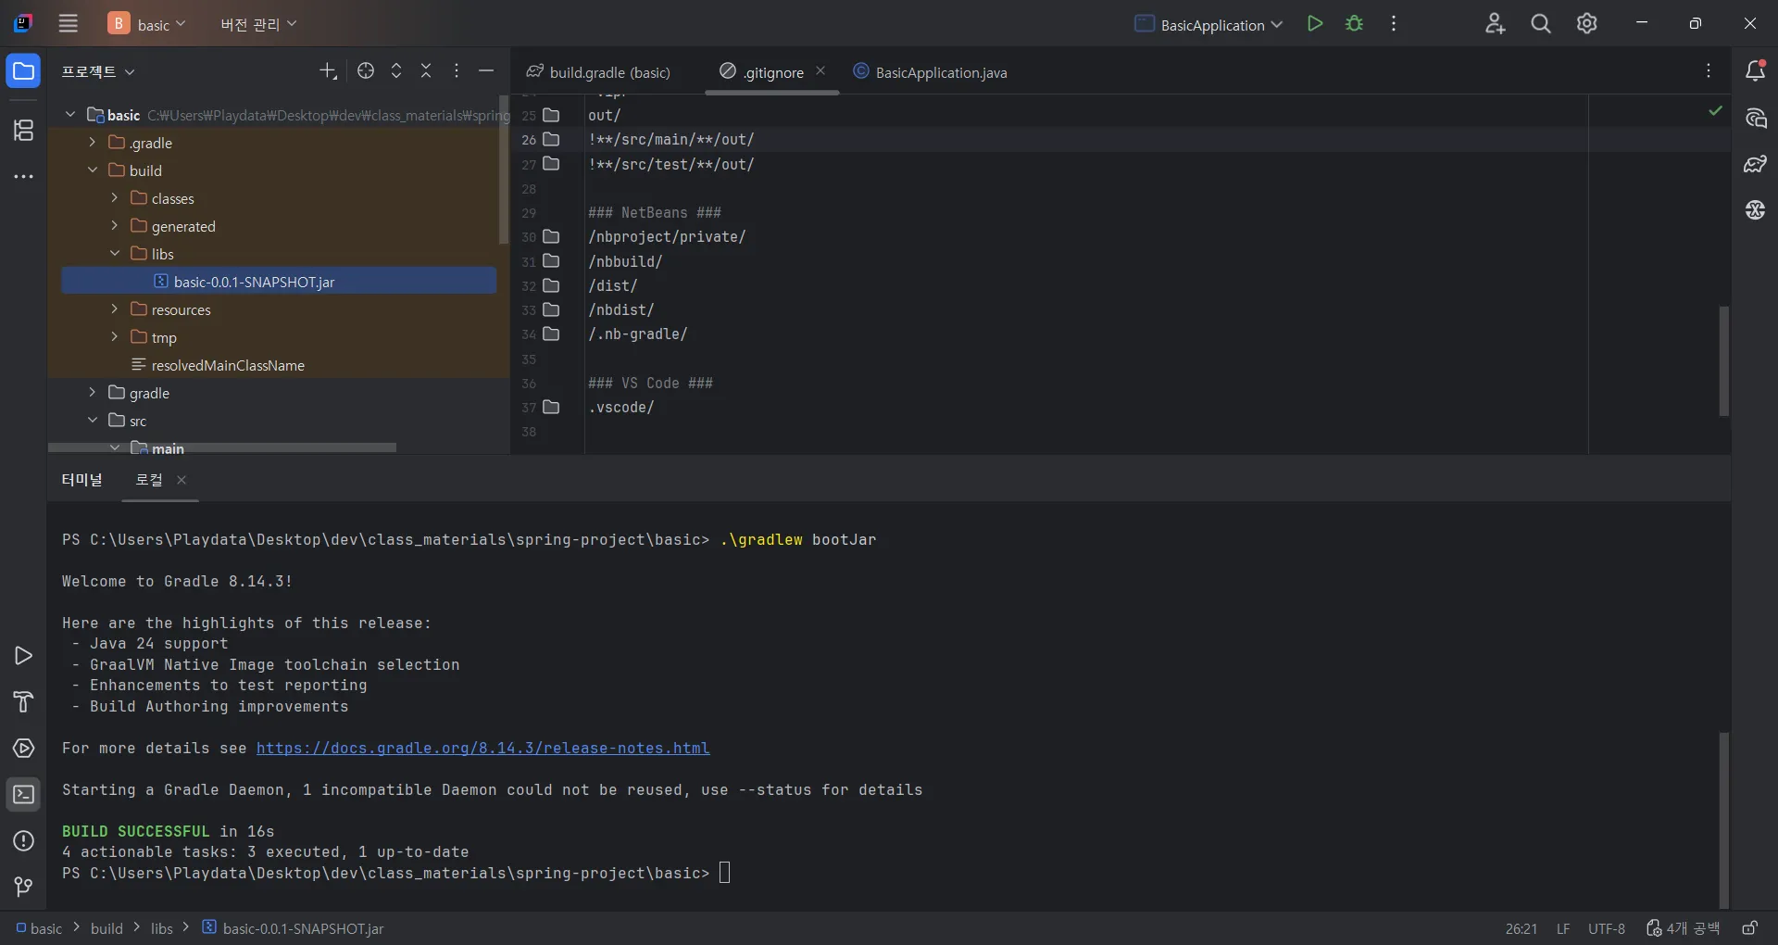
Task: Open the Problems tool window icon
Action: 23,841
